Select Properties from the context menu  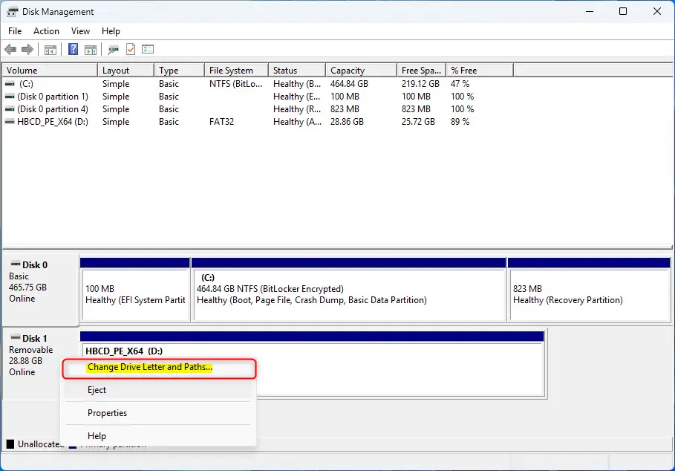[158, 413]
